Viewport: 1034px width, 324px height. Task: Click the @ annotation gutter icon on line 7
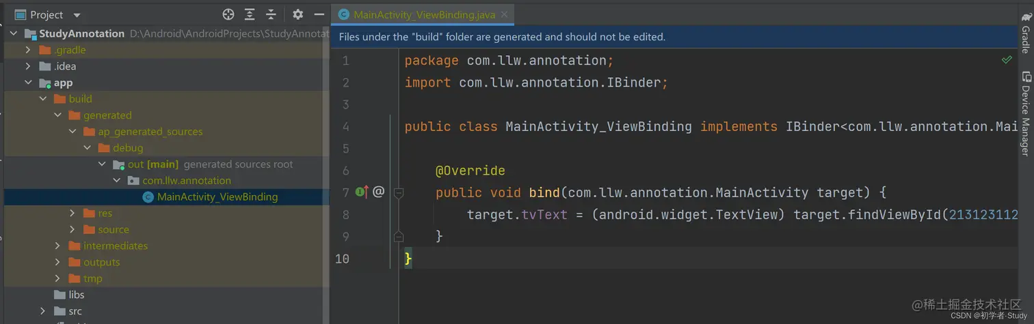pyautogui.click(x=378, y=192)
